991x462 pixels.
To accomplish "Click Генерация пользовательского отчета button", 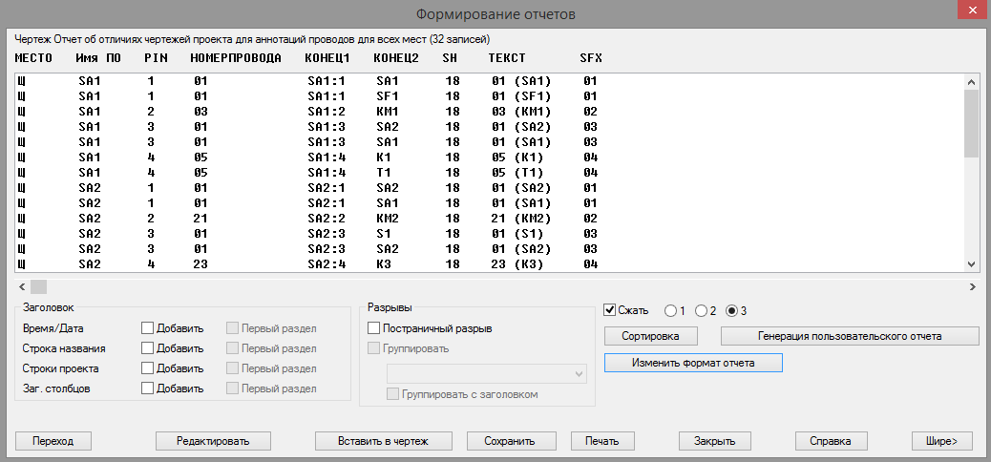I will tap(850, 336).
